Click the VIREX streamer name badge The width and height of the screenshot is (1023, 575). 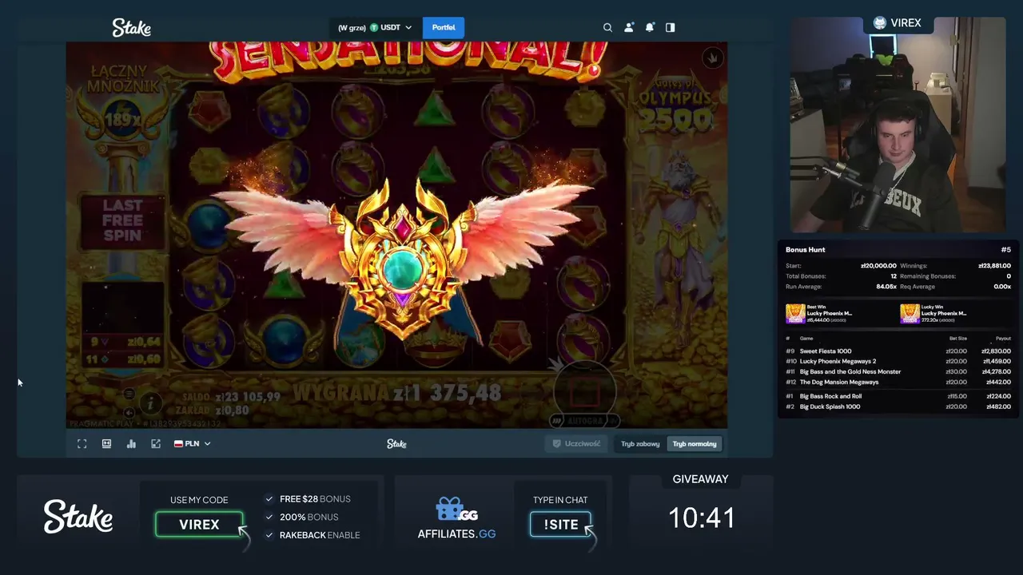point(898,23)
